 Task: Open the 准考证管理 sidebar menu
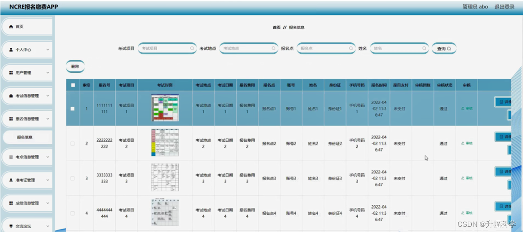[28, 180]
